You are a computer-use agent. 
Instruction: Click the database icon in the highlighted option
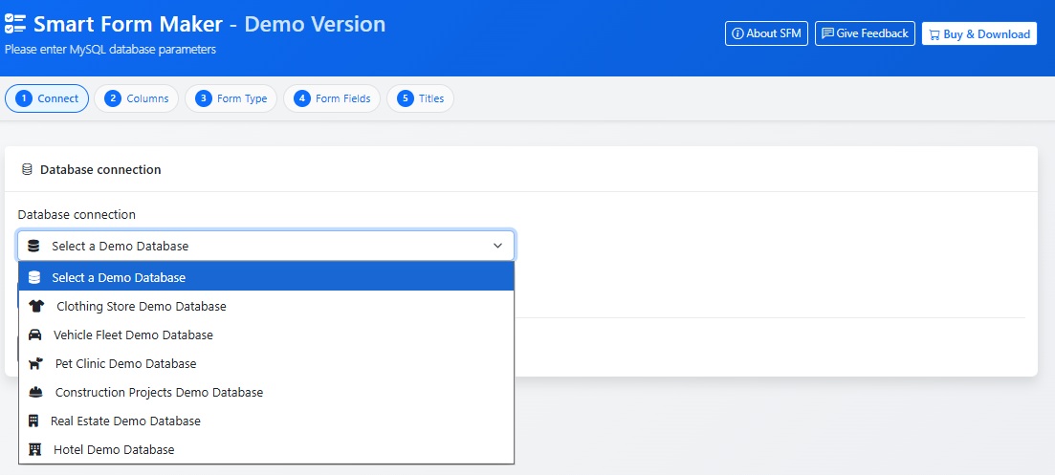[34, 277]
